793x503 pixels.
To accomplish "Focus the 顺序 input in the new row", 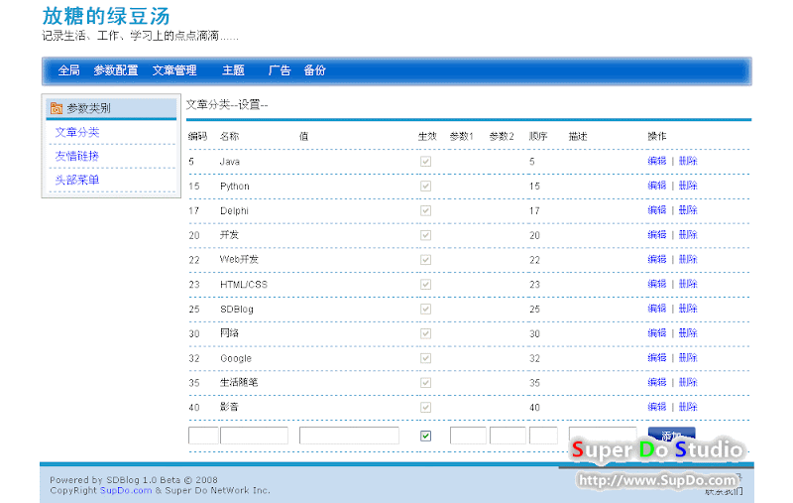I will pos(543,436).
